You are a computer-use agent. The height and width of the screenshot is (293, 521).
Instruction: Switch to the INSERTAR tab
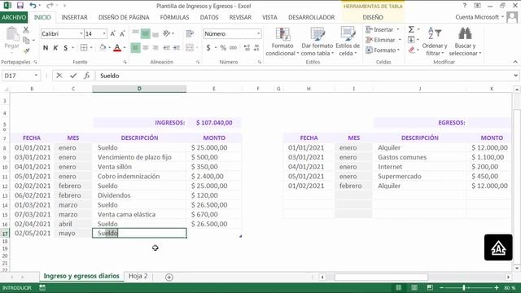tap(74, 17)
